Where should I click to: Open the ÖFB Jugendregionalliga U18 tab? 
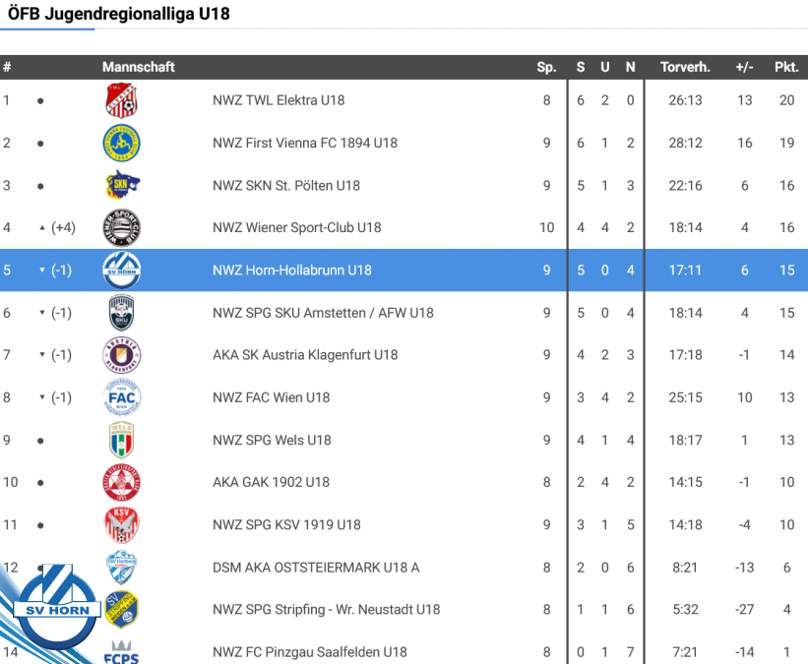[118, 15]
